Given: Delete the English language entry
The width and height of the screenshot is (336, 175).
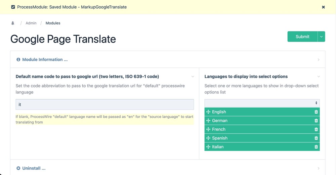Looking at the screenshot, I should tap(316, 112).
